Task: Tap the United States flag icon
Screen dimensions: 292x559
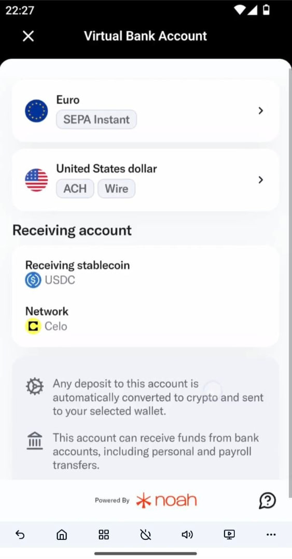Action: point(36,180)
